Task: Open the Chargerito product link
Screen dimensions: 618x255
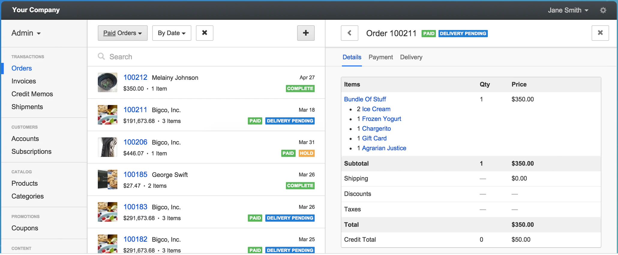Action: [x=376, y=129]
